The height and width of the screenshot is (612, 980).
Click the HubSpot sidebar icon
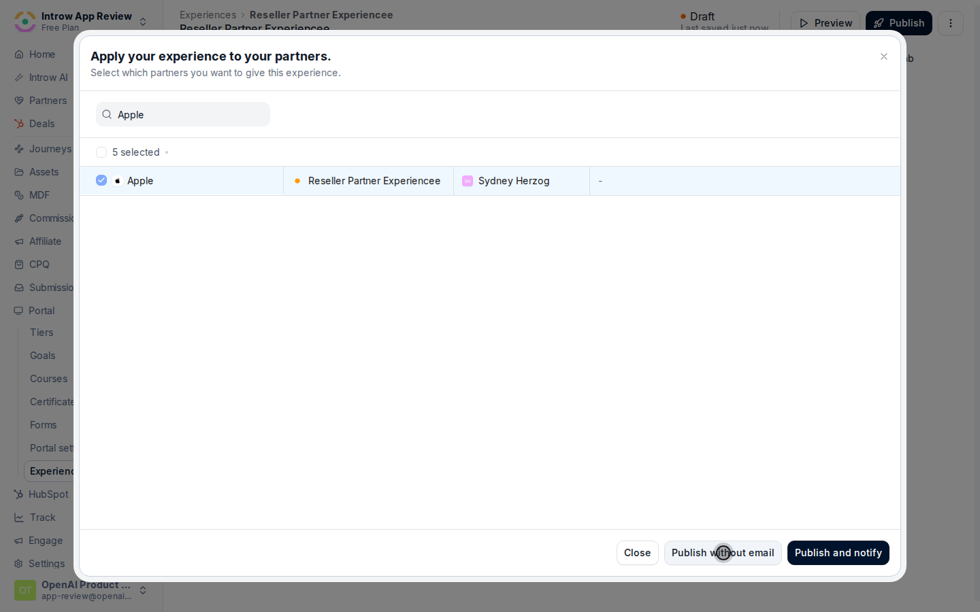coord(18,494)
